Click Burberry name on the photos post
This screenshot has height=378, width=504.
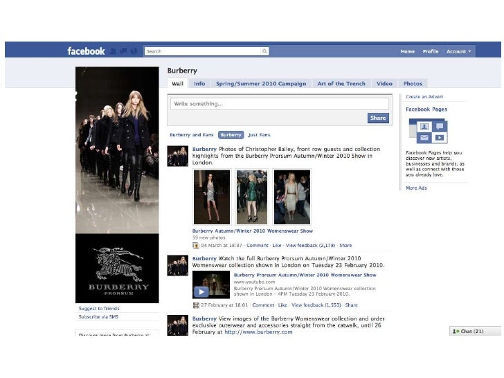tap(204, 149)
